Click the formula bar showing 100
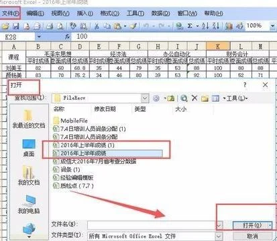Viewport: 277px width, 241px height. point(174,36)
